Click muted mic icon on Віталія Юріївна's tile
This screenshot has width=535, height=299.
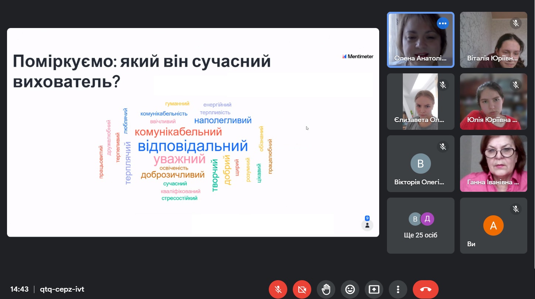[x=515, y=24]
